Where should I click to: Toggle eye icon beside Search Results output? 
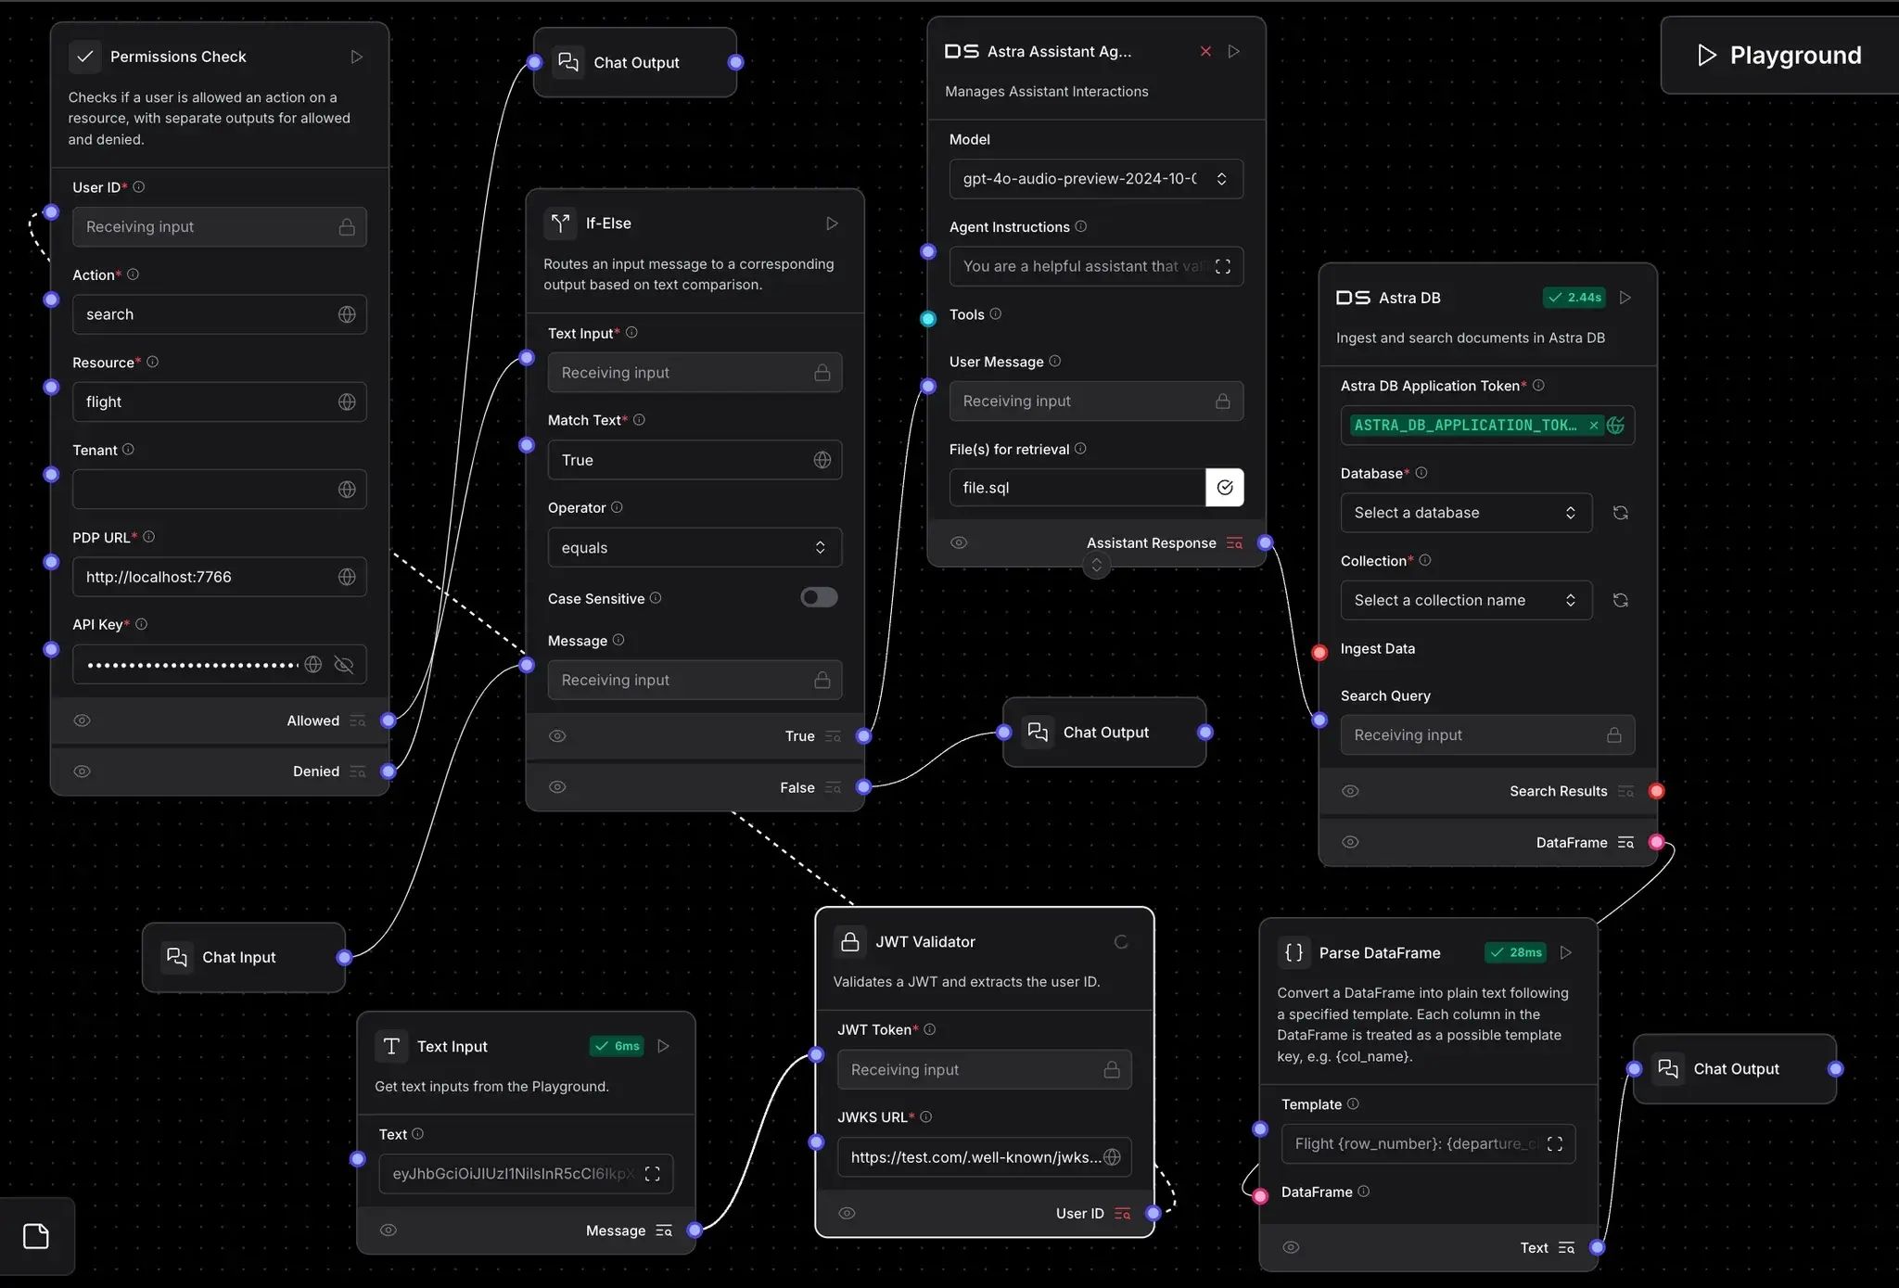coord(1350,791)
